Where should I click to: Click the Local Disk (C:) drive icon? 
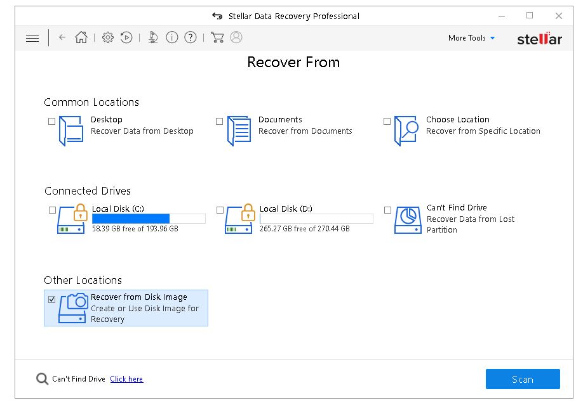[72, 219]
